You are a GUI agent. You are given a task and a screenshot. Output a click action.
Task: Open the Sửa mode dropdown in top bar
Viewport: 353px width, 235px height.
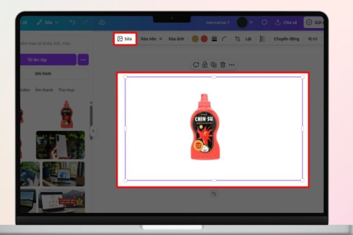pos(48,22)
